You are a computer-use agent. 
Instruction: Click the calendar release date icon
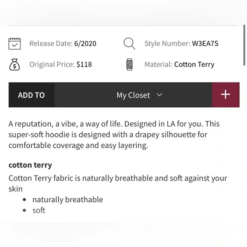coord(14,43)
